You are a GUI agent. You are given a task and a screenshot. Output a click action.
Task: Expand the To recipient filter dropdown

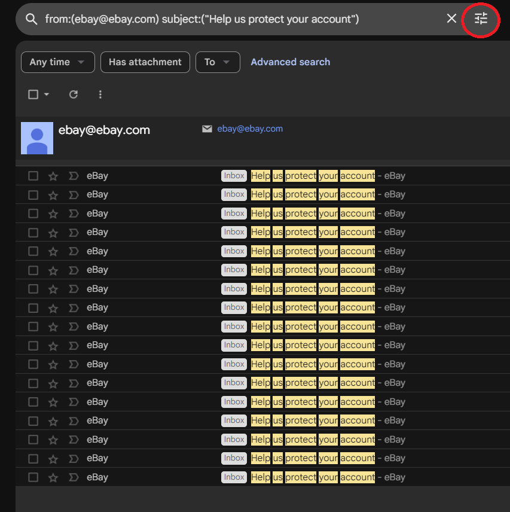pos(218,62)
